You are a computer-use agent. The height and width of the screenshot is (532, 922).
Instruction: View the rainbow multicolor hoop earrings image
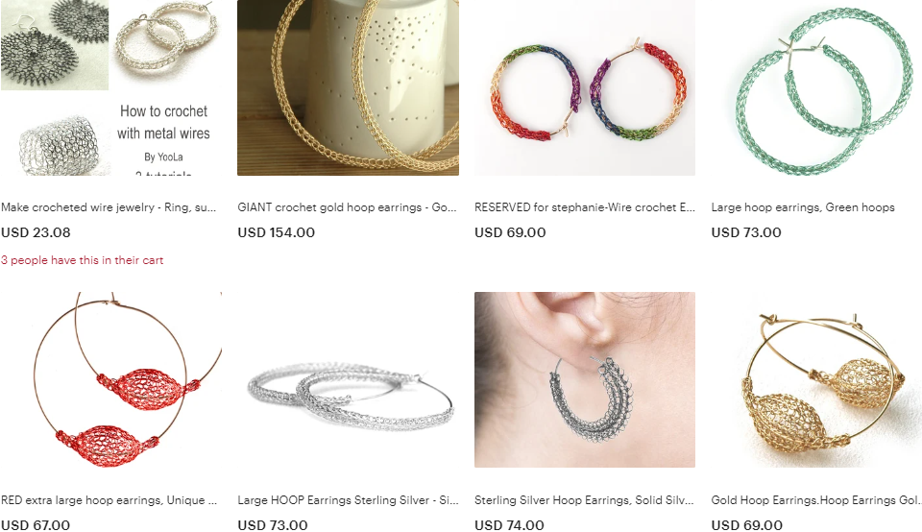tap(585, 87)
